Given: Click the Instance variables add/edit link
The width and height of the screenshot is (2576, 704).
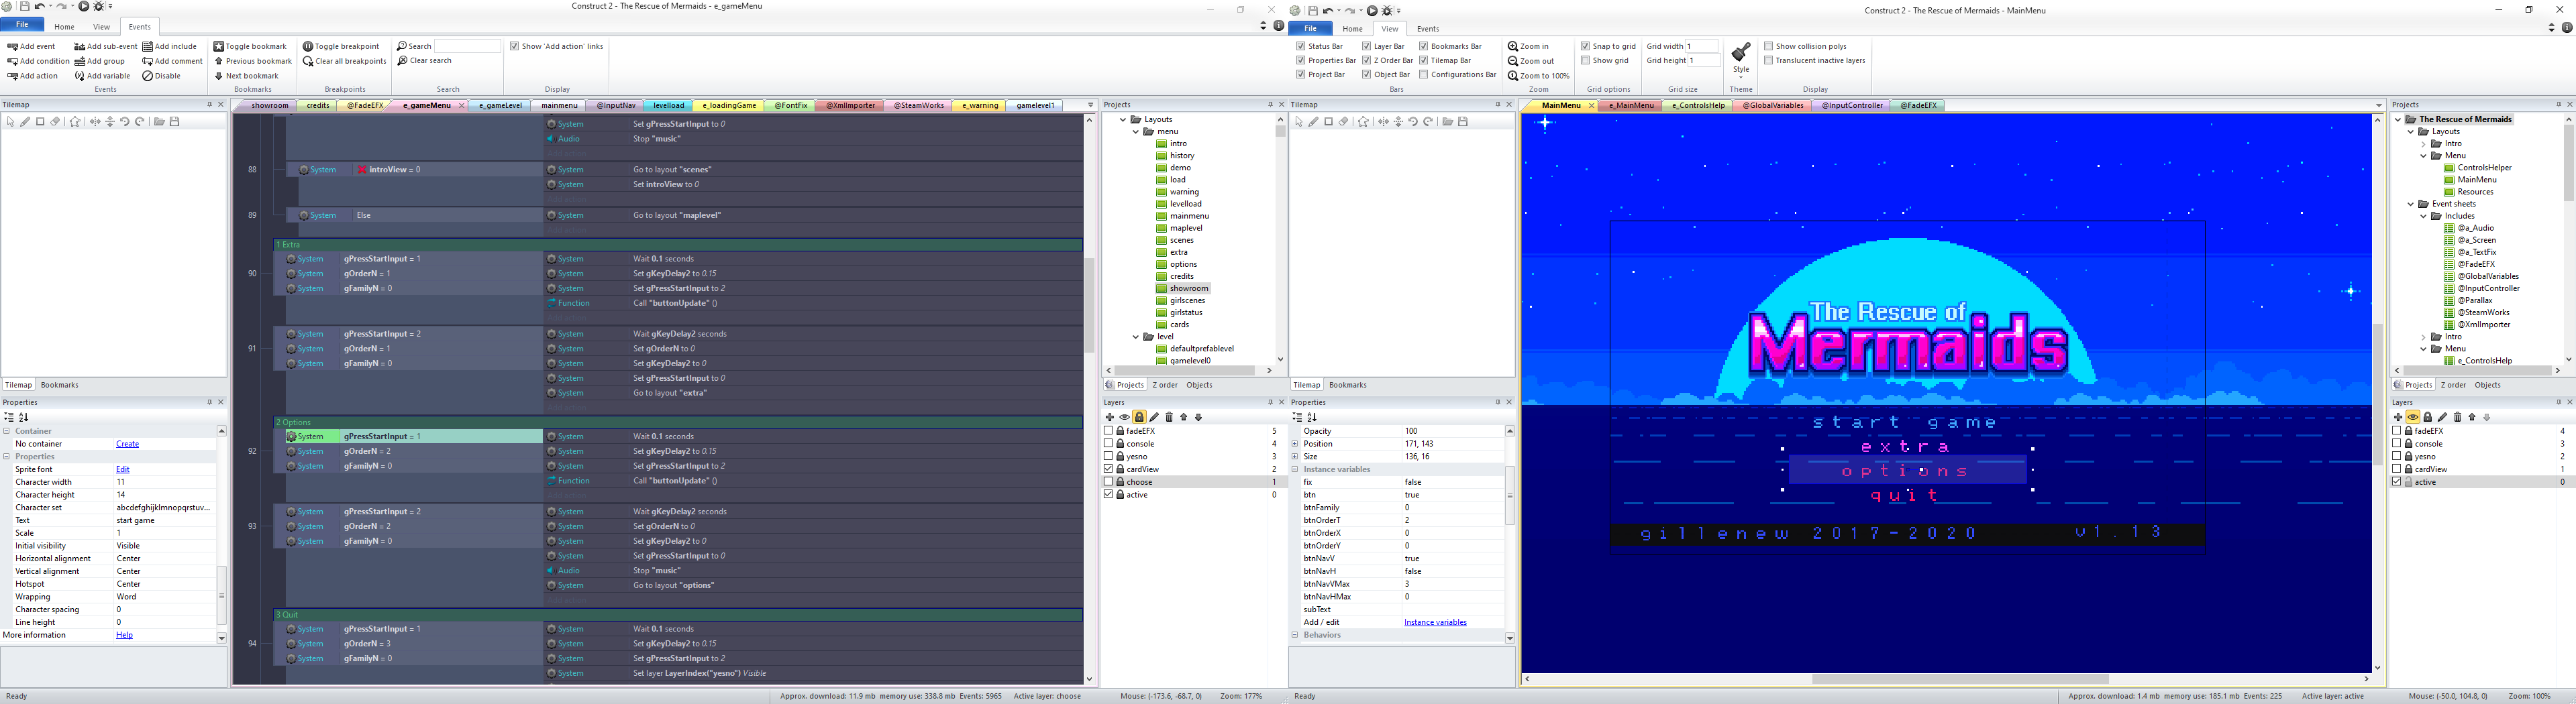Looking at the screenshot, I should point(1435,622).
